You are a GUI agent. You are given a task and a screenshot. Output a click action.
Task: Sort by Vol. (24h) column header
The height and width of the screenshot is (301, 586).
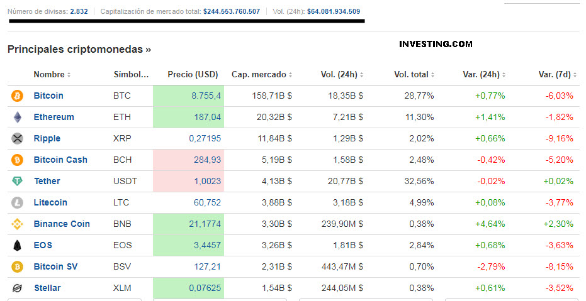[342, 75]
